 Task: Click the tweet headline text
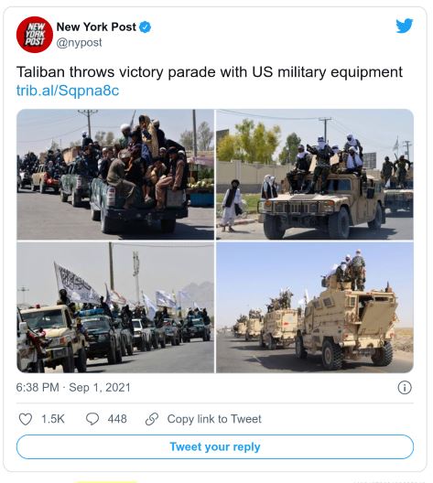click(x=210, y=72)
